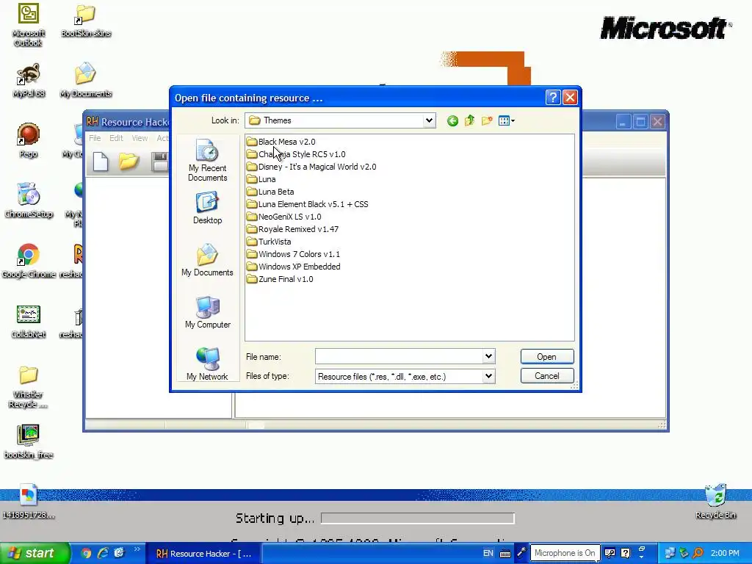Open My Network in places bar
Screen dimensions: 752x564
click(208, 364)
